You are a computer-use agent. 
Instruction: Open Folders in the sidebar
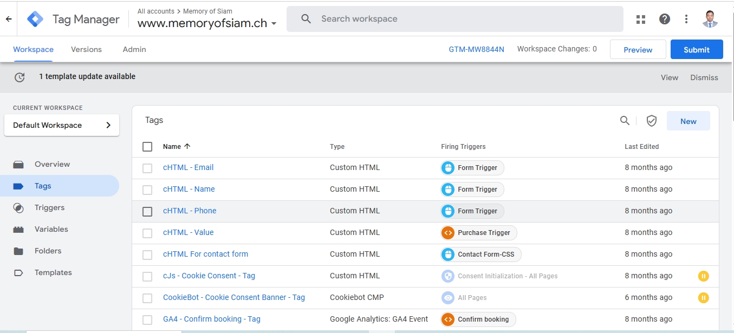[x=48, y=251]
